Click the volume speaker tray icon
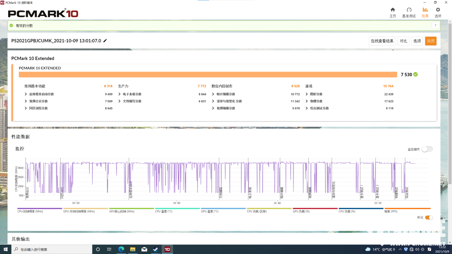 click(417, 249)
